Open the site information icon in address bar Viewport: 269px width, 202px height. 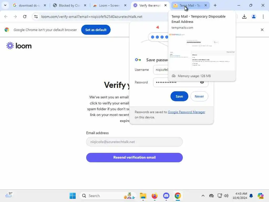pyautogui.click(x=36, y=17)
